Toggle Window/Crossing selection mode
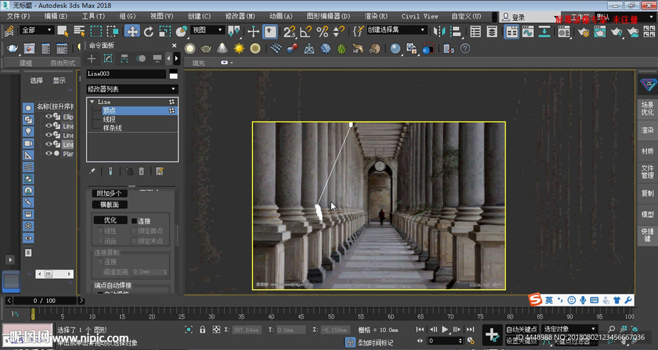The width and height of the screenshot is (658, 350). pos(112,31)
